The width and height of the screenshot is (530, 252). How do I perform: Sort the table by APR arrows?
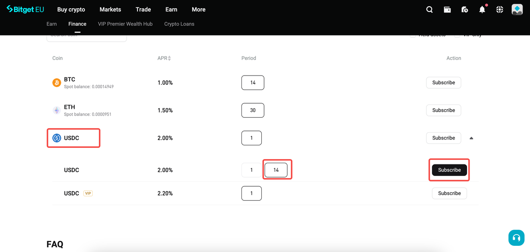(169, 58)
